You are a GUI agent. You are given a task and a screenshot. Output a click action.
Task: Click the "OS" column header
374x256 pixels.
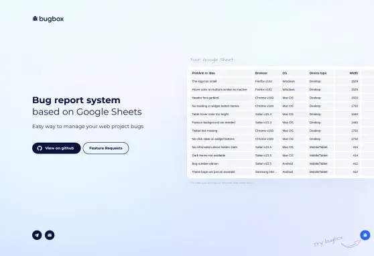point(294,73)
